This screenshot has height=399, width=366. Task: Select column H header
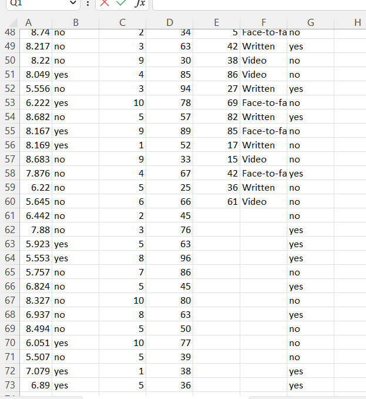350,22
